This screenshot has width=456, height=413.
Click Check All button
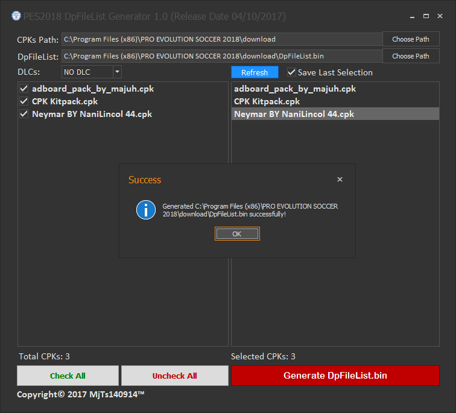(68, 376)
